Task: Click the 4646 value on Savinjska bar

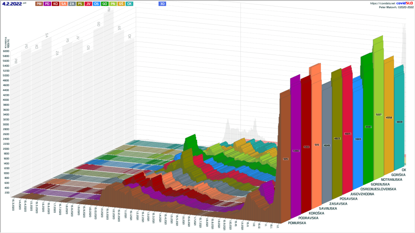Action: tap(327, 145)
